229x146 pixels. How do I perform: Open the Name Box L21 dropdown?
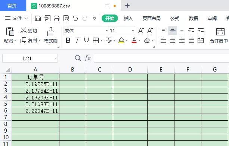(x=56, y=58)
